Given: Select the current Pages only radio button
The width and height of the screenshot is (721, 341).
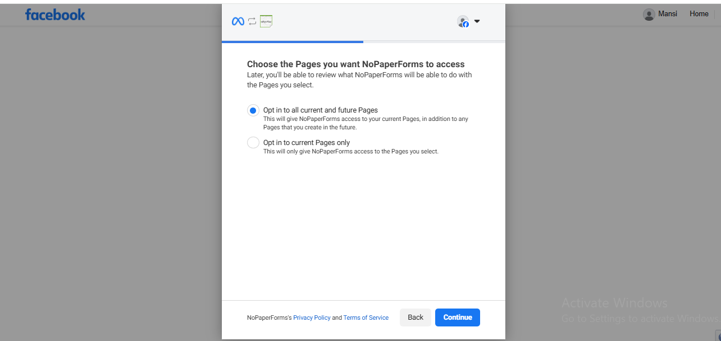Looking at the screenshot, I should click(x=253, y=143).
